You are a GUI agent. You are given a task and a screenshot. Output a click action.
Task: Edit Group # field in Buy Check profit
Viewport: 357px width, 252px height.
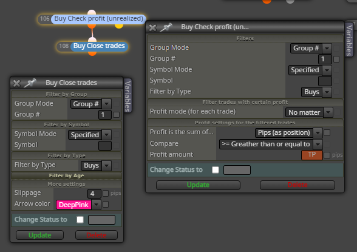325,59
